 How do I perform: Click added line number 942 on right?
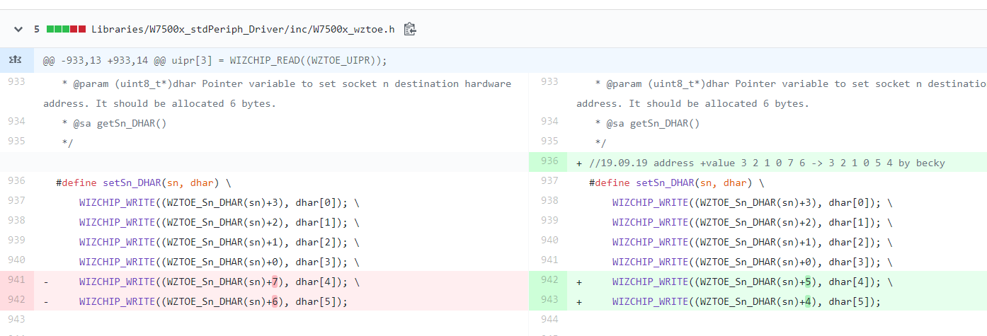tap(549, 280)
